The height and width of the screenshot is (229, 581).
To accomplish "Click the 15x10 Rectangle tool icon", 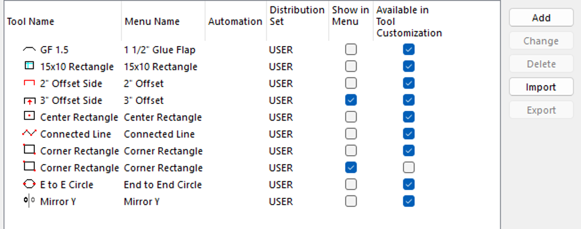I will [x=29, y=66].
